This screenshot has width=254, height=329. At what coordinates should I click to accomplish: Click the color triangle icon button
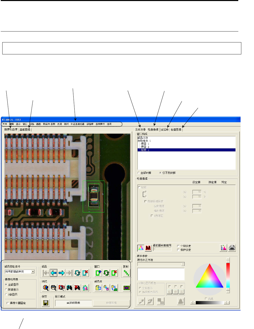(x=141, y=248)
